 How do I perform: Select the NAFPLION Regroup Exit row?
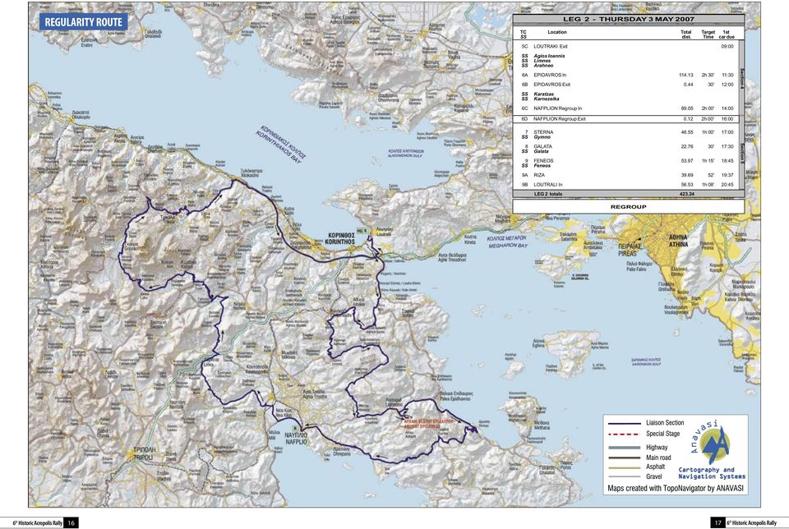pos(627,119)
